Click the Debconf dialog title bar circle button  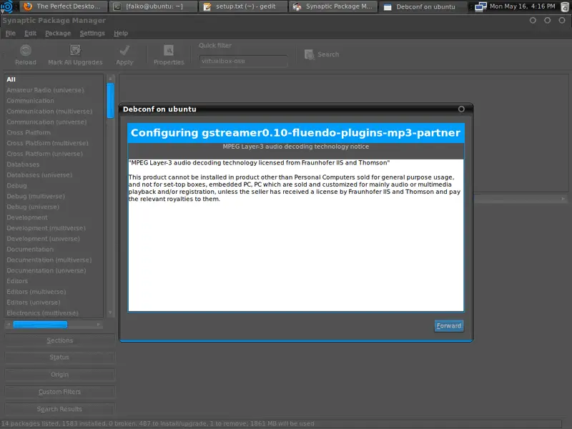[x=461, y=109]
